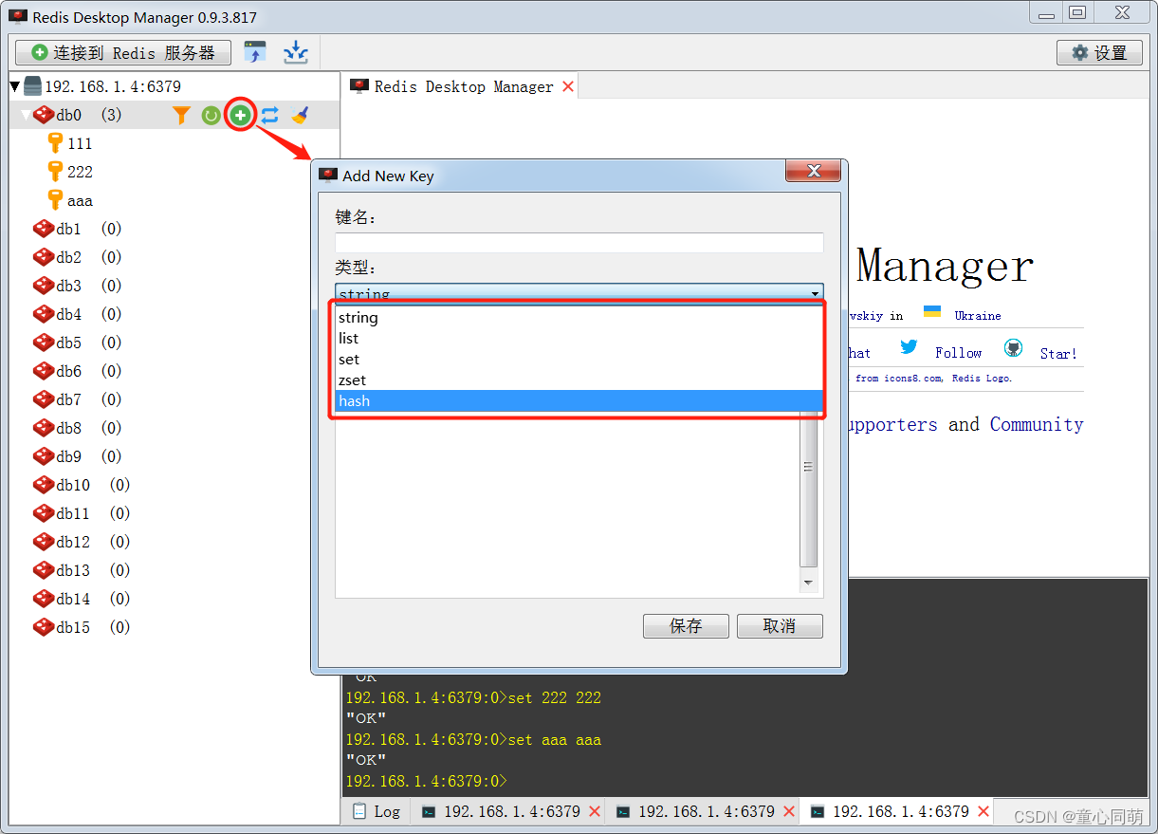Select database db14 in the tree
The image size is (1158, 834).
tap(73, 599)
